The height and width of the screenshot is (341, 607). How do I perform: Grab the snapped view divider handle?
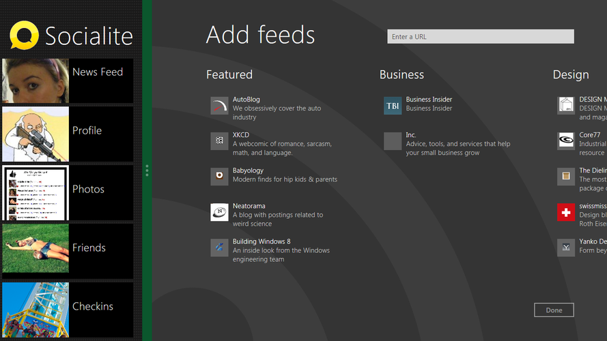[x=147, y=170]
